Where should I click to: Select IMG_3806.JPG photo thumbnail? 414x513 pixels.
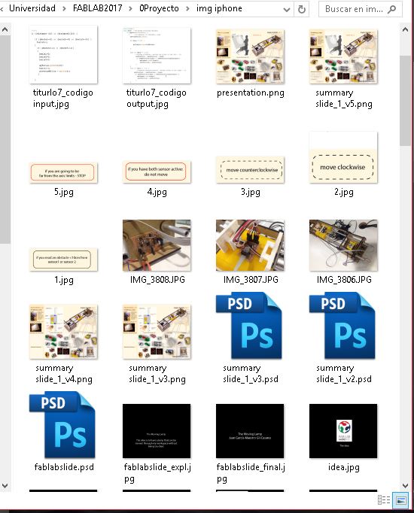click(343, 245)
